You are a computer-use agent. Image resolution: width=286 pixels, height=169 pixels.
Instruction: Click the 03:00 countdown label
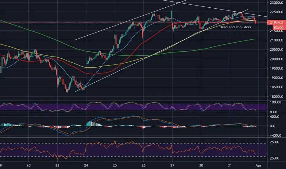tap(279, 28)
